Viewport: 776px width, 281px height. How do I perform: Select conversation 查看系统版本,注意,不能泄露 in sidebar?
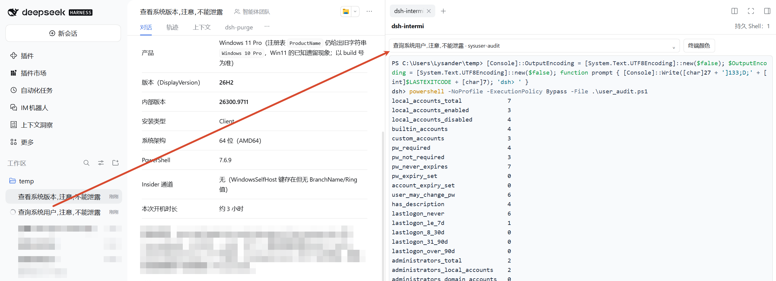64,197
